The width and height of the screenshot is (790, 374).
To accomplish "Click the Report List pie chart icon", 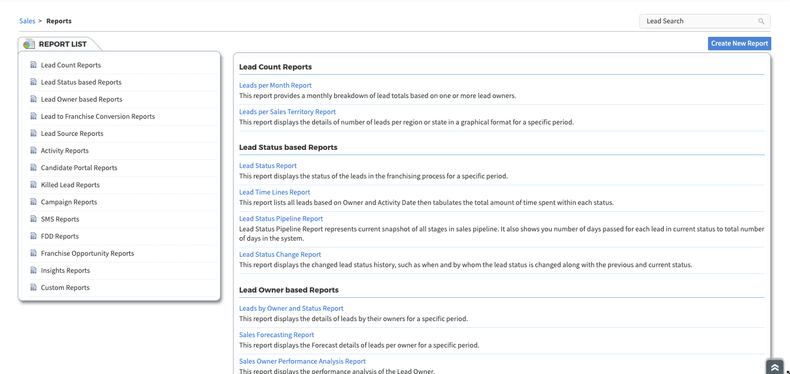I will [29, 44].
